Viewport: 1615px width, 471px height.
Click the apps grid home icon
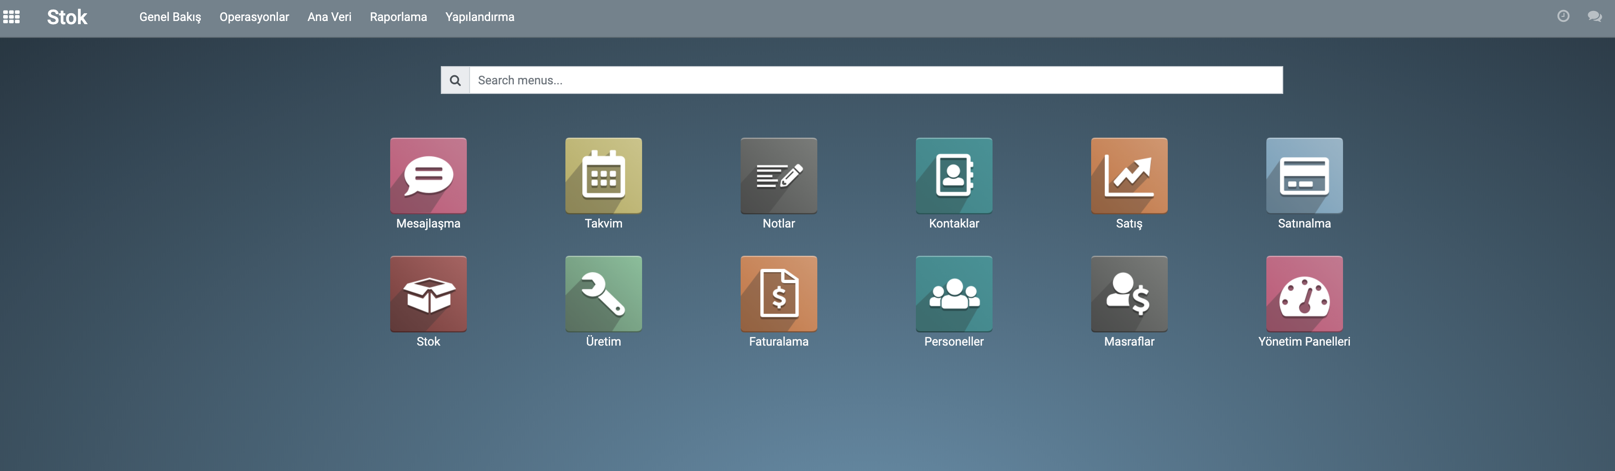(11, 17)
